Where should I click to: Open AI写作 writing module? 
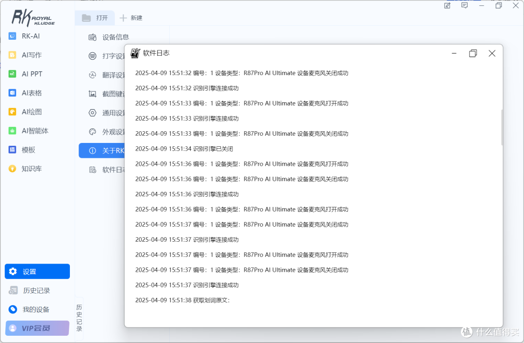25,55
